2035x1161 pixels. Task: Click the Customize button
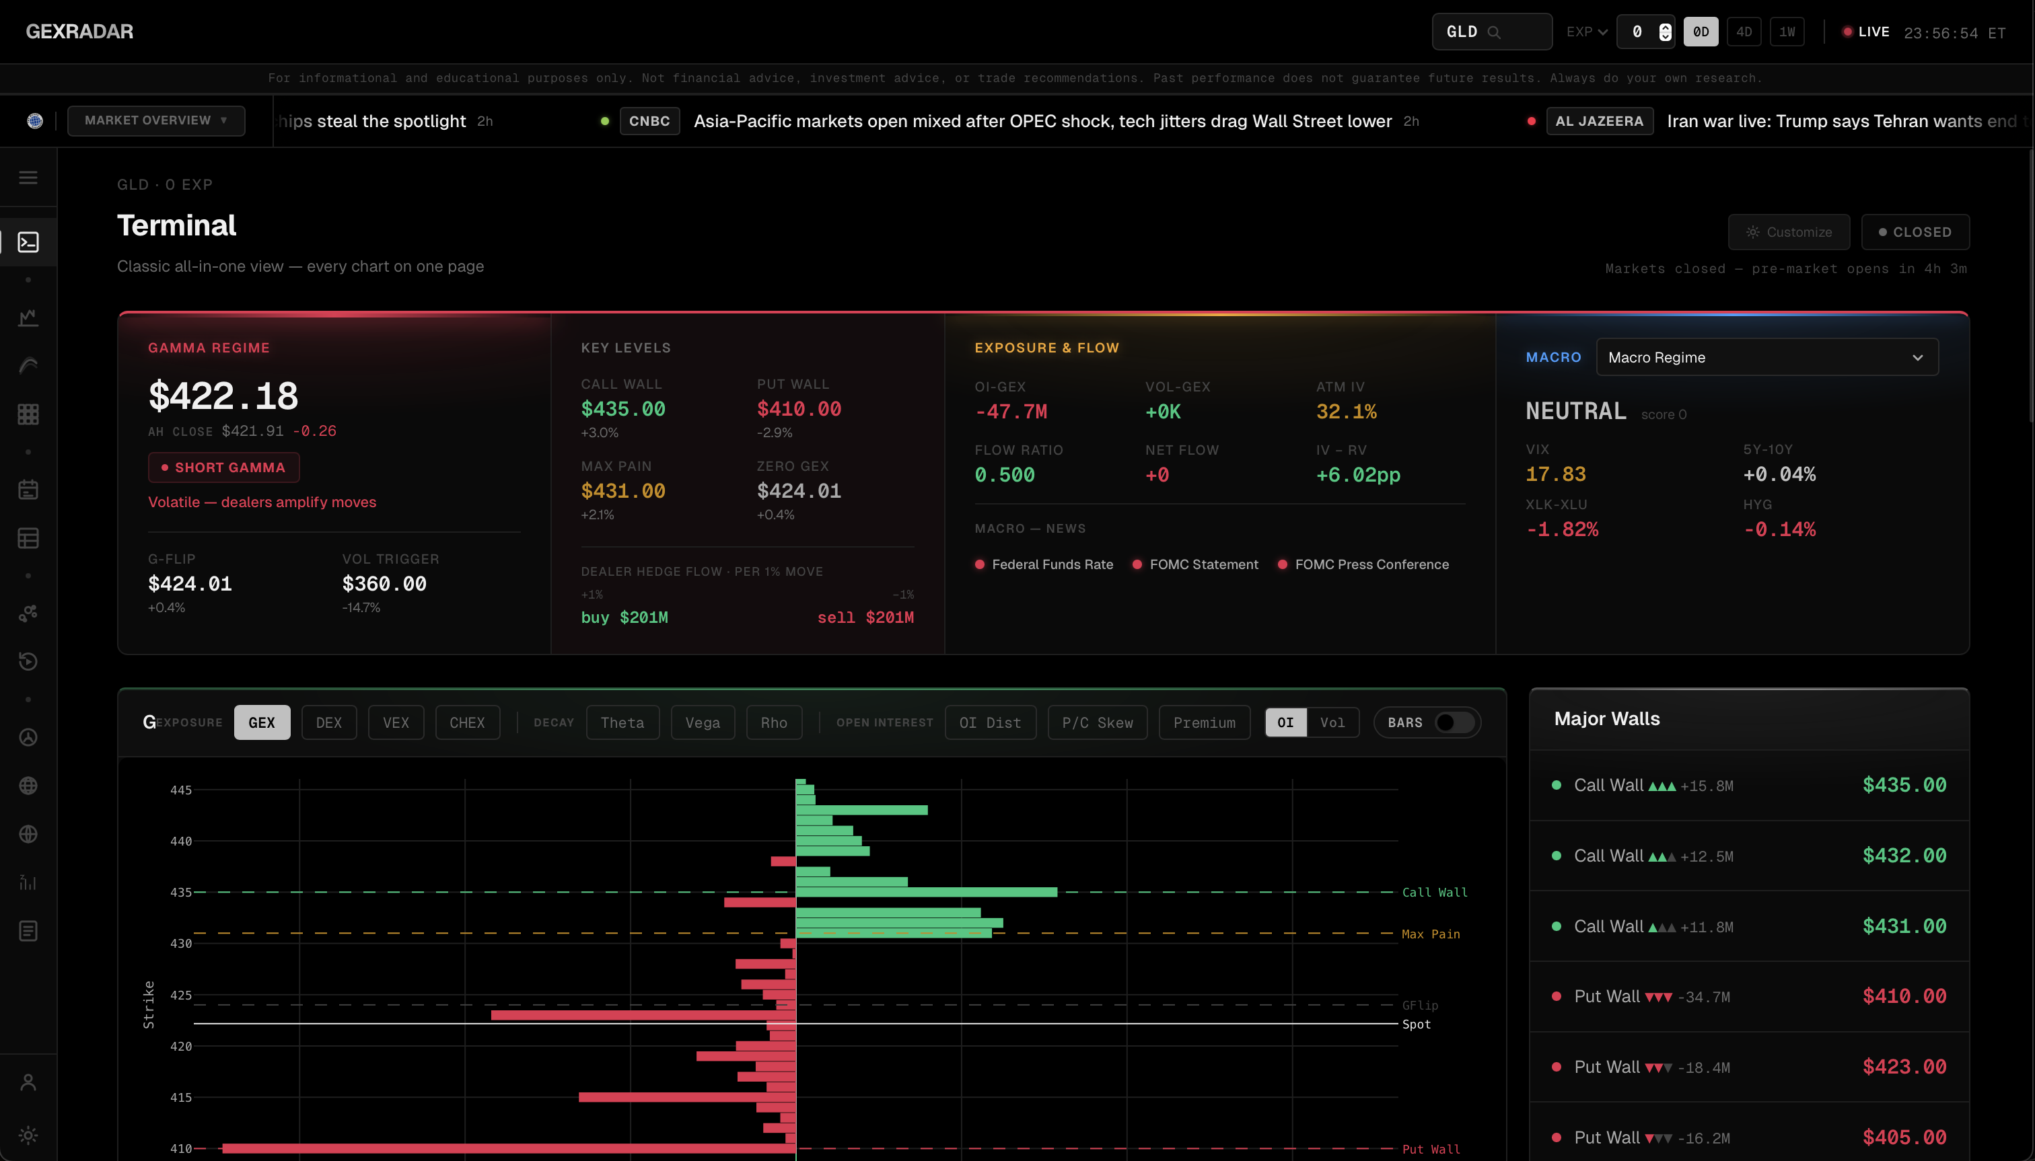1789,232
